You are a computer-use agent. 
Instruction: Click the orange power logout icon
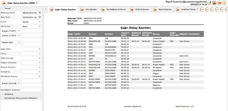pyautogui.click(x=225, y=3)
